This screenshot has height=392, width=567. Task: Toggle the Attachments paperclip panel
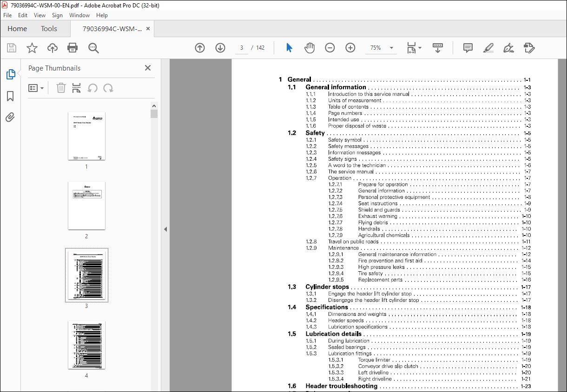(10, 118)
